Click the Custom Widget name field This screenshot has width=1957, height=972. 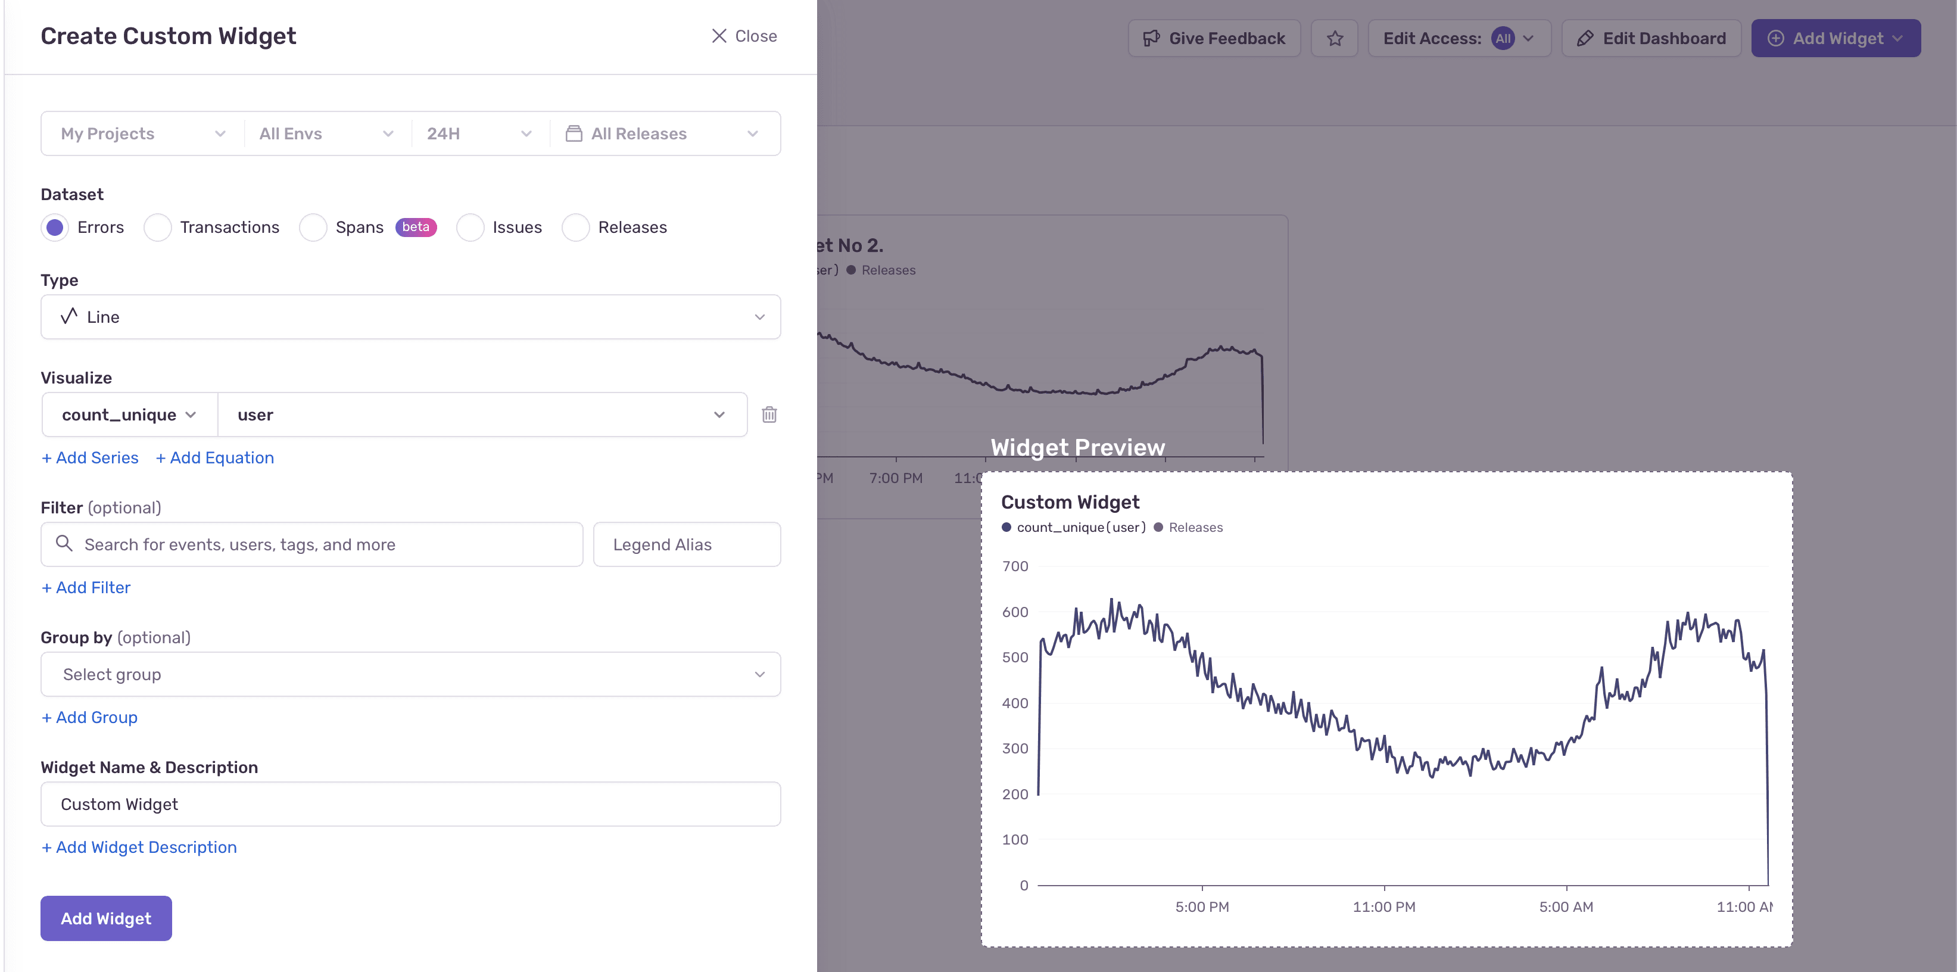click(x=410, y=804)
